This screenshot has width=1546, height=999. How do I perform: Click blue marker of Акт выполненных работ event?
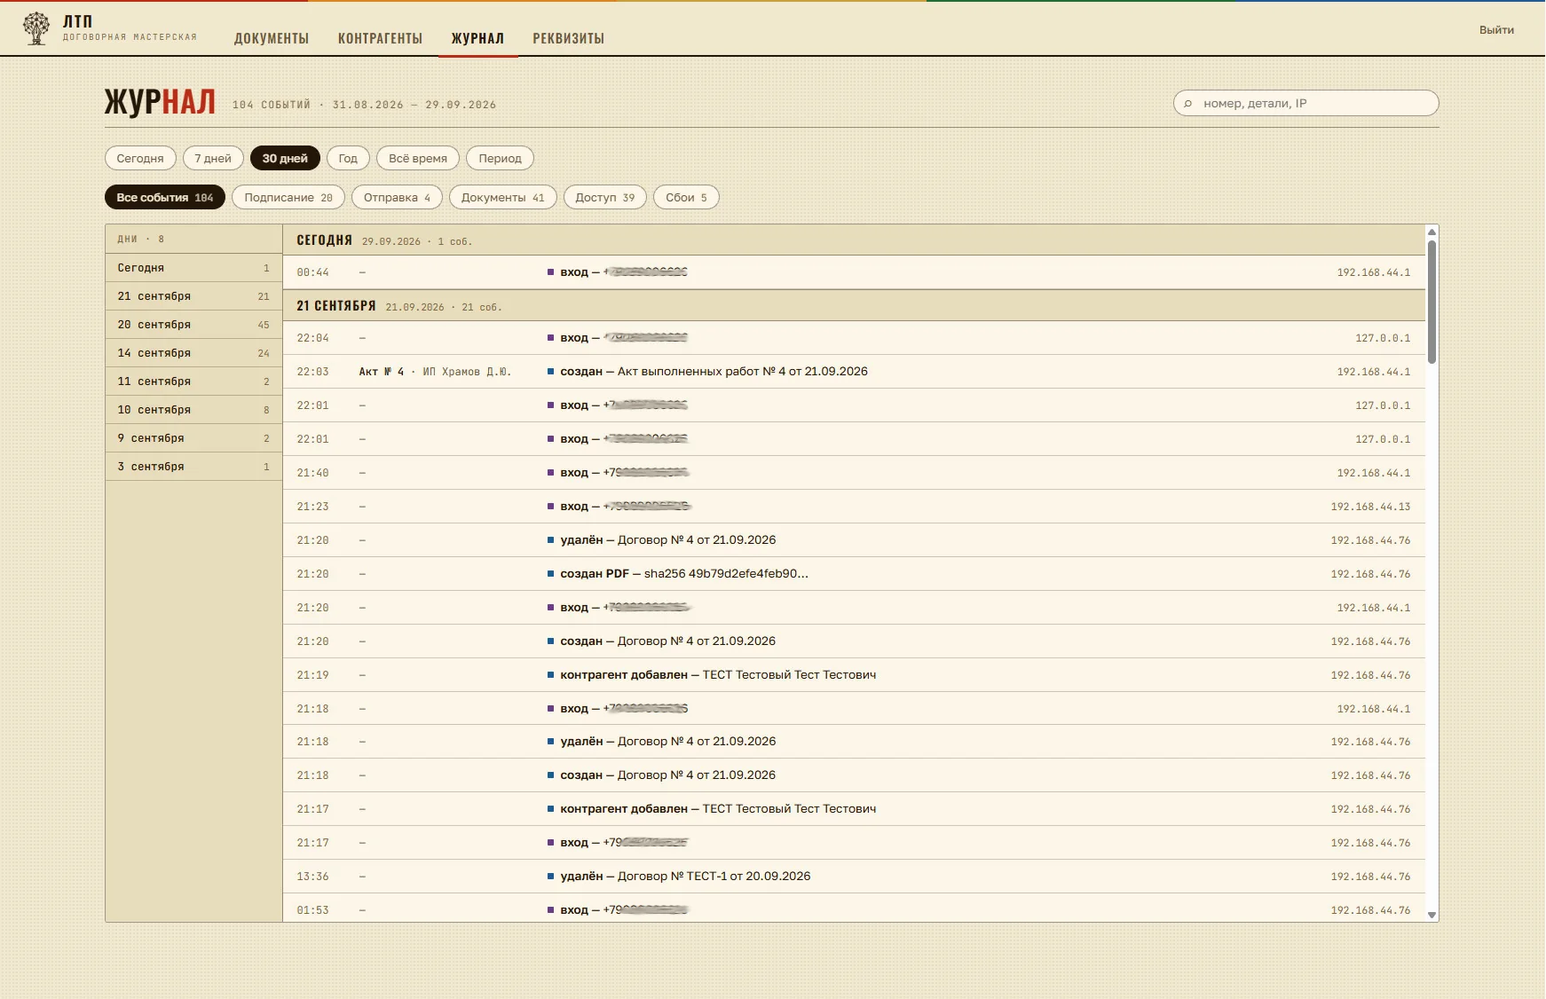(x=550, y=372)
